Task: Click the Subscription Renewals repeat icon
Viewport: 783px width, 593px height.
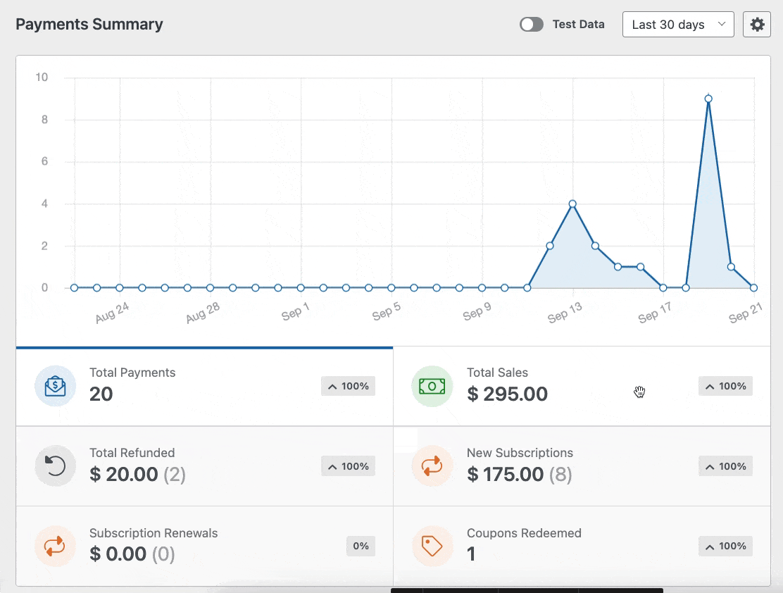Action: point(55,547)
